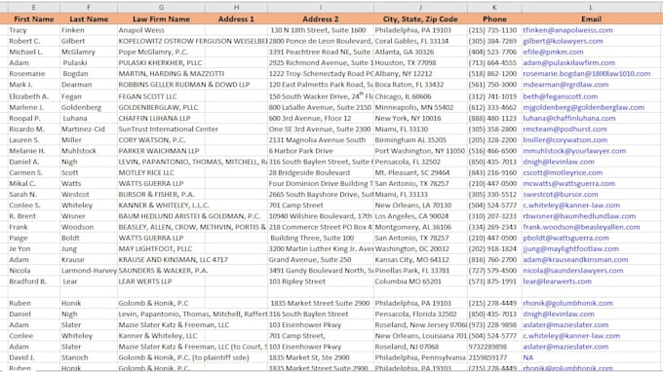The image size is (663, 372).
Task: Select the 'Rosemarie' first name cell
Action: (x=34, y=73)
